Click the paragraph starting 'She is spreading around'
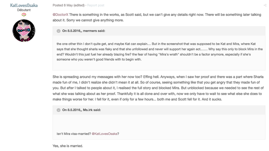Image resolution: width=269 pixels, height=151 pixels. [158, 87]
